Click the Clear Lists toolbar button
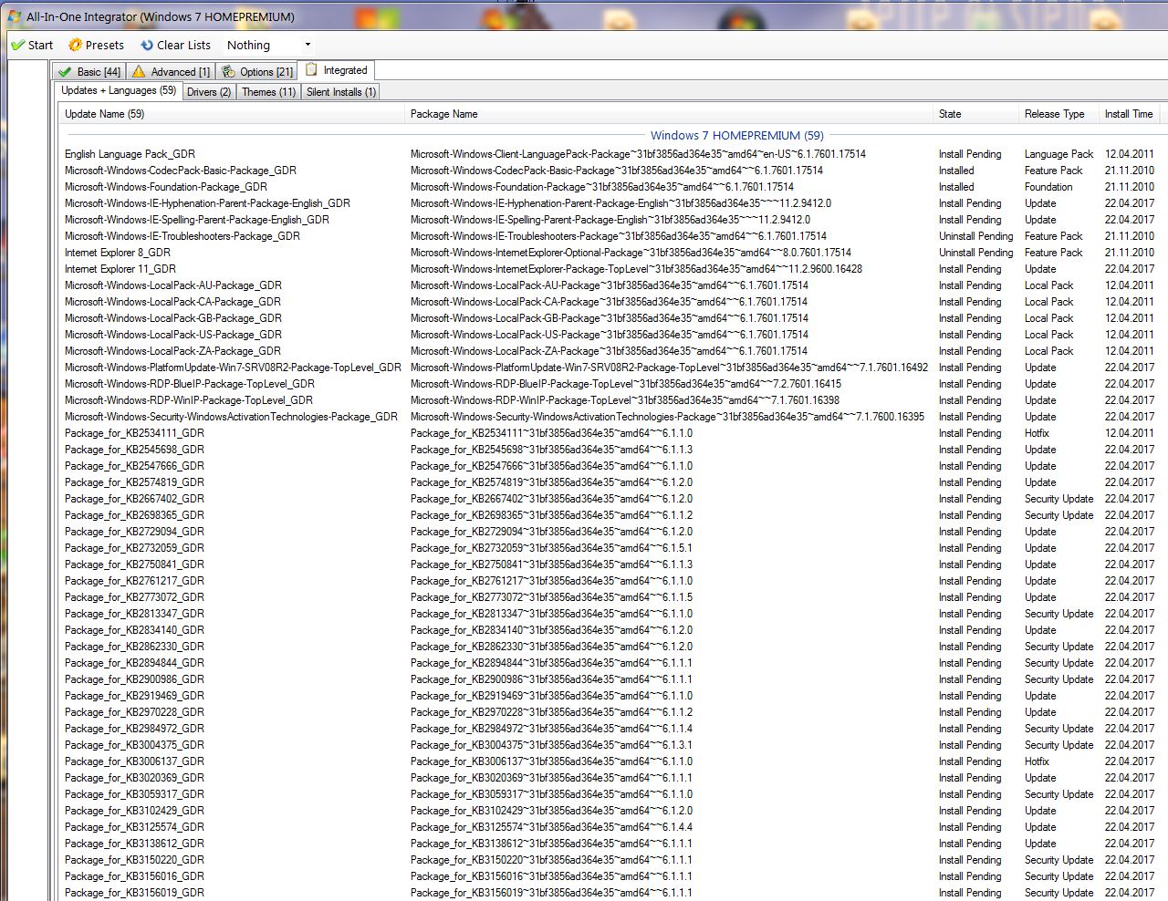The image size is (1168, 901). click(175, 45)
